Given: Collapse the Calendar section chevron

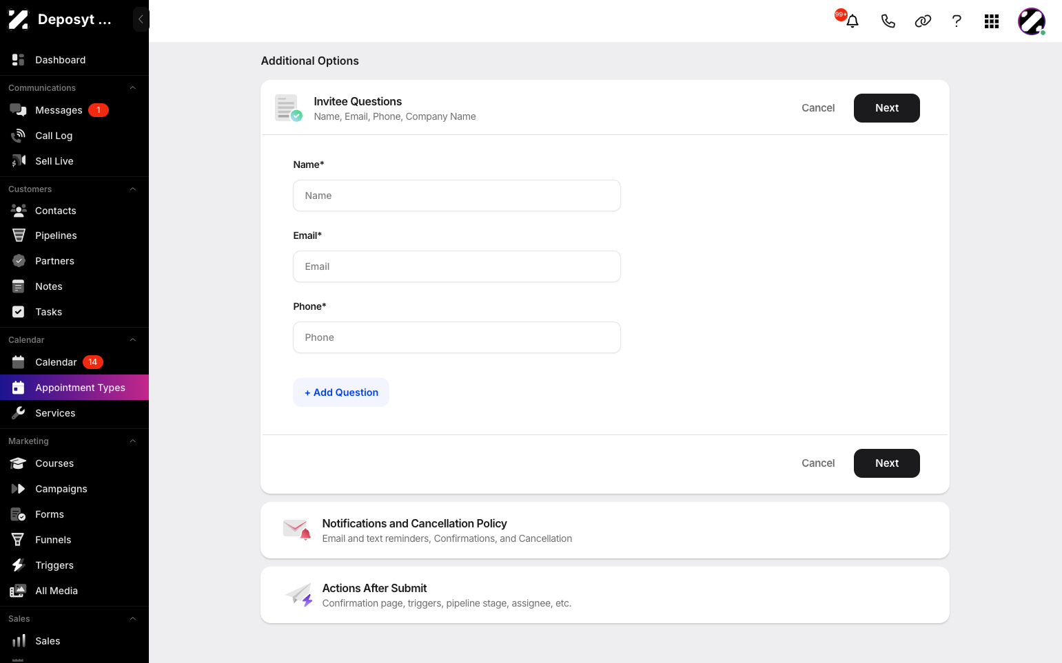Looking at the screenshot, I should (133, 340).
